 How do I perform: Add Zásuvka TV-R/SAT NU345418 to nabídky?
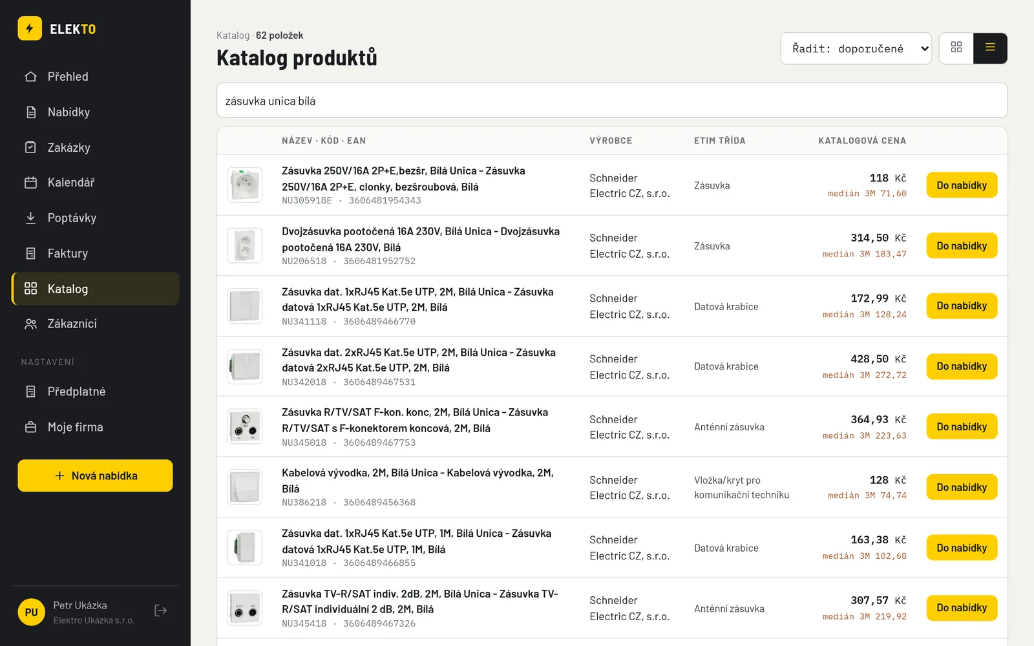[962, 608]
